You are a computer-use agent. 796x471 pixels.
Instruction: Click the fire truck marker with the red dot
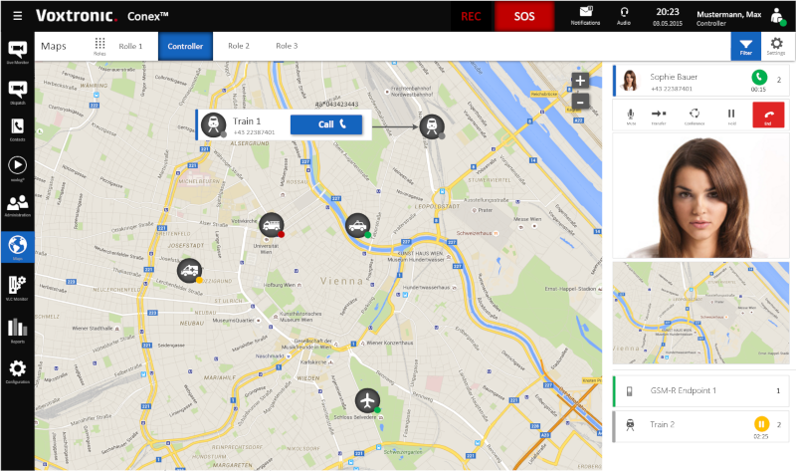272,225
